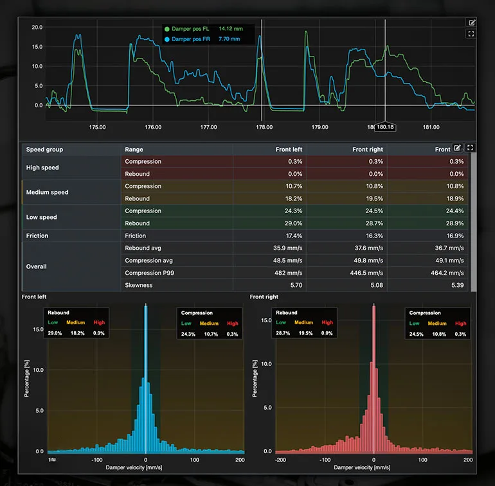Expand speed group table to fullscreen
This screenshot has height=486, width=495.
(470, 148)
